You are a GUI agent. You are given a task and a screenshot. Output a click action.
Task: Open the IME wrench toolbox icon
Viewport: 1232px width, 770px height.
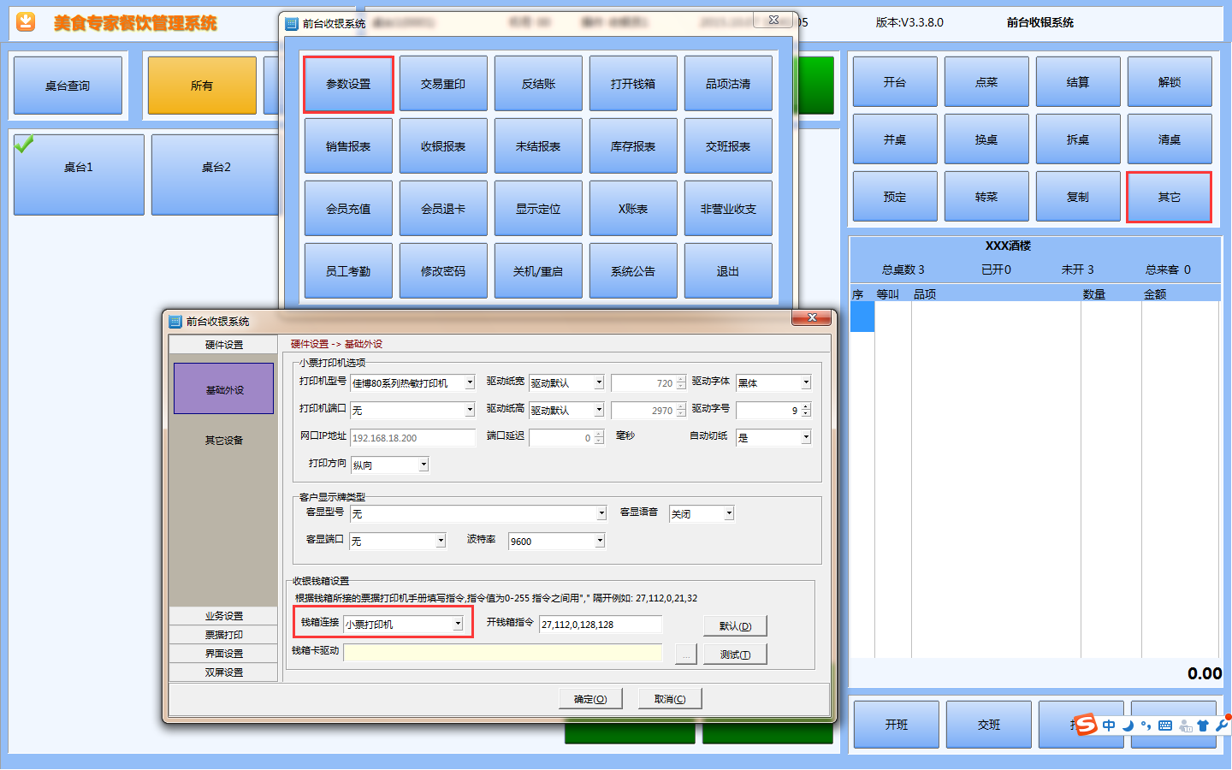[x=1221, y=726]
